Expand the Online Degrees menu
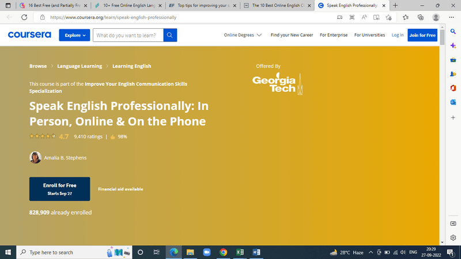 (x=243, y=35)
